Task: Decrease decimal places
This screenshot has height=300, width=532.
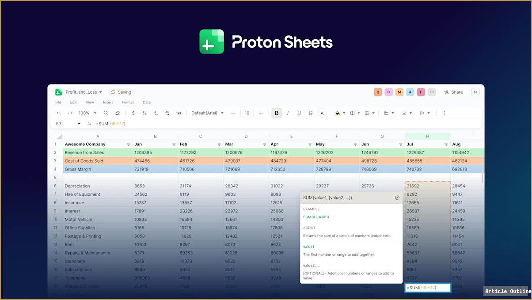Action: click(x=156, y=113)
